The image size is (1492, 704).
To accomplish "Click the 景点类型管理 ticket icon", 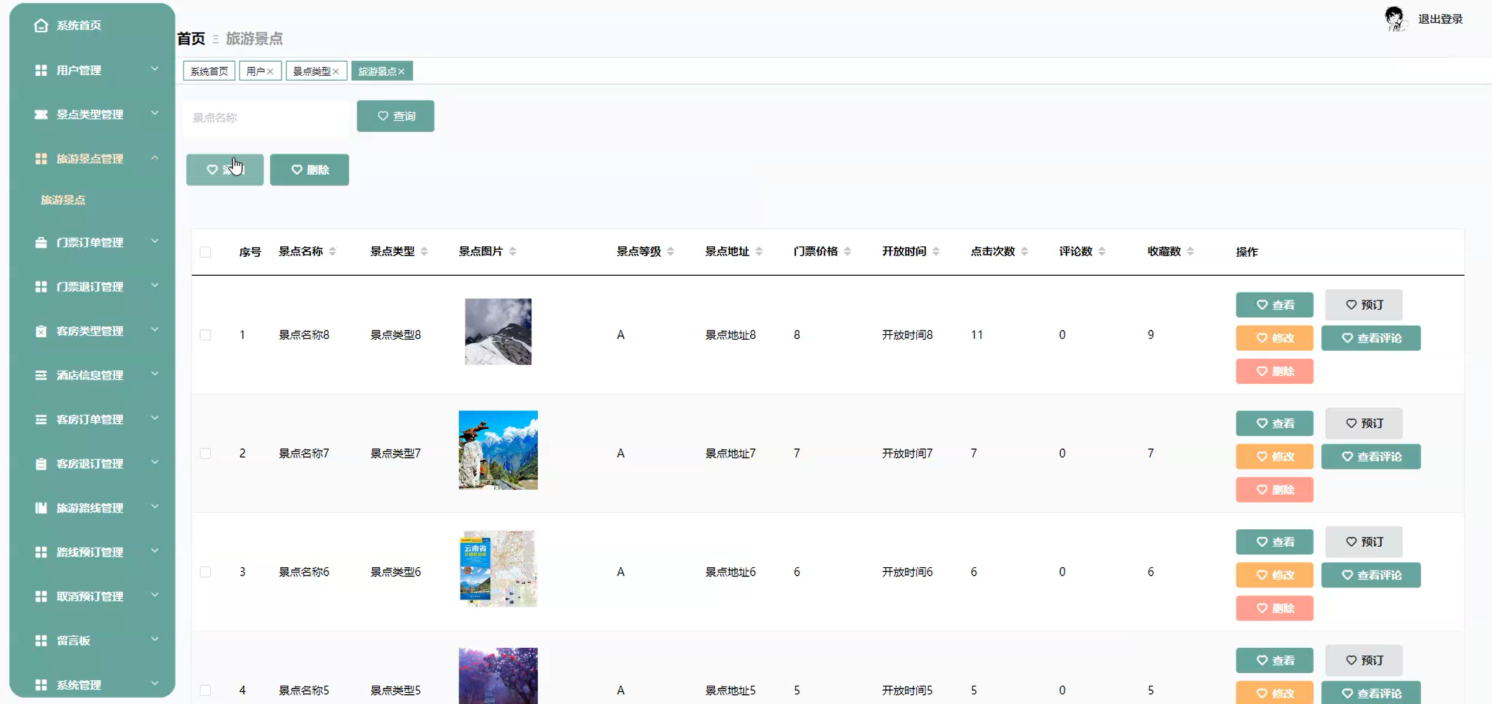I will [41, 114].
